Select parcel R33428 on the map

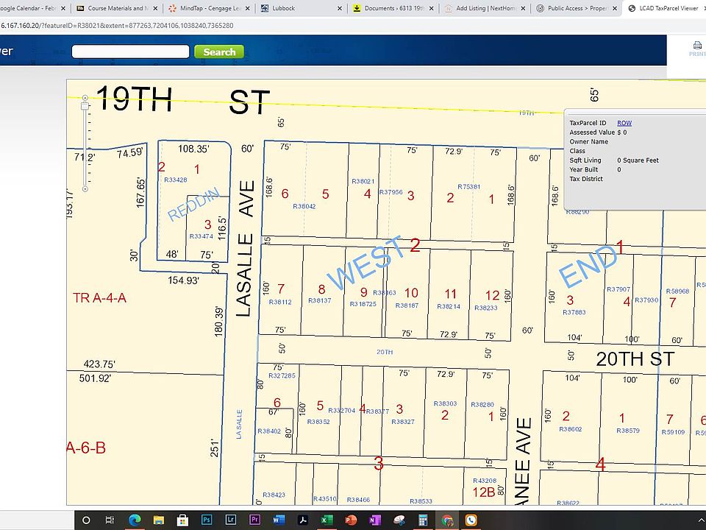(x=176, y=180)
